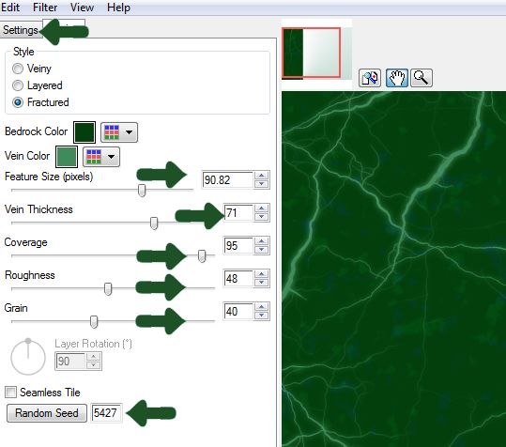Expand Vein Color palette dropdown
506x447 pixels.
(101, 157)
